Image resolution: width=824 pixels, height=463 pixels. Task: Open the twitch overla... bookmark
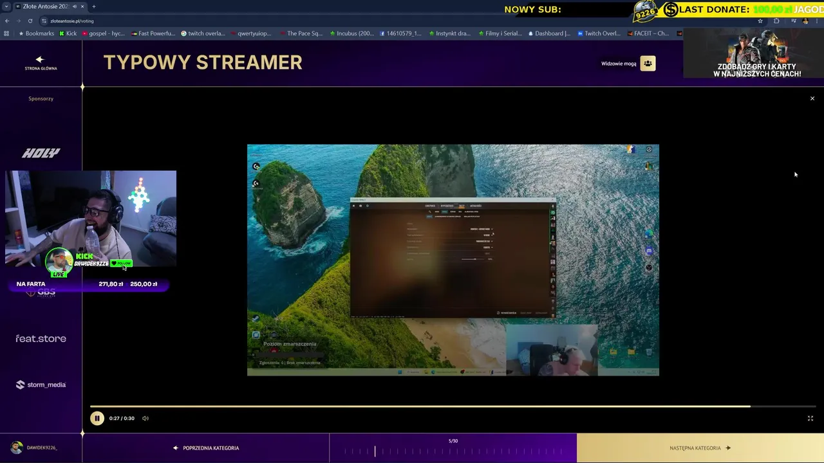pyautogui.click(x=203, y=33)
